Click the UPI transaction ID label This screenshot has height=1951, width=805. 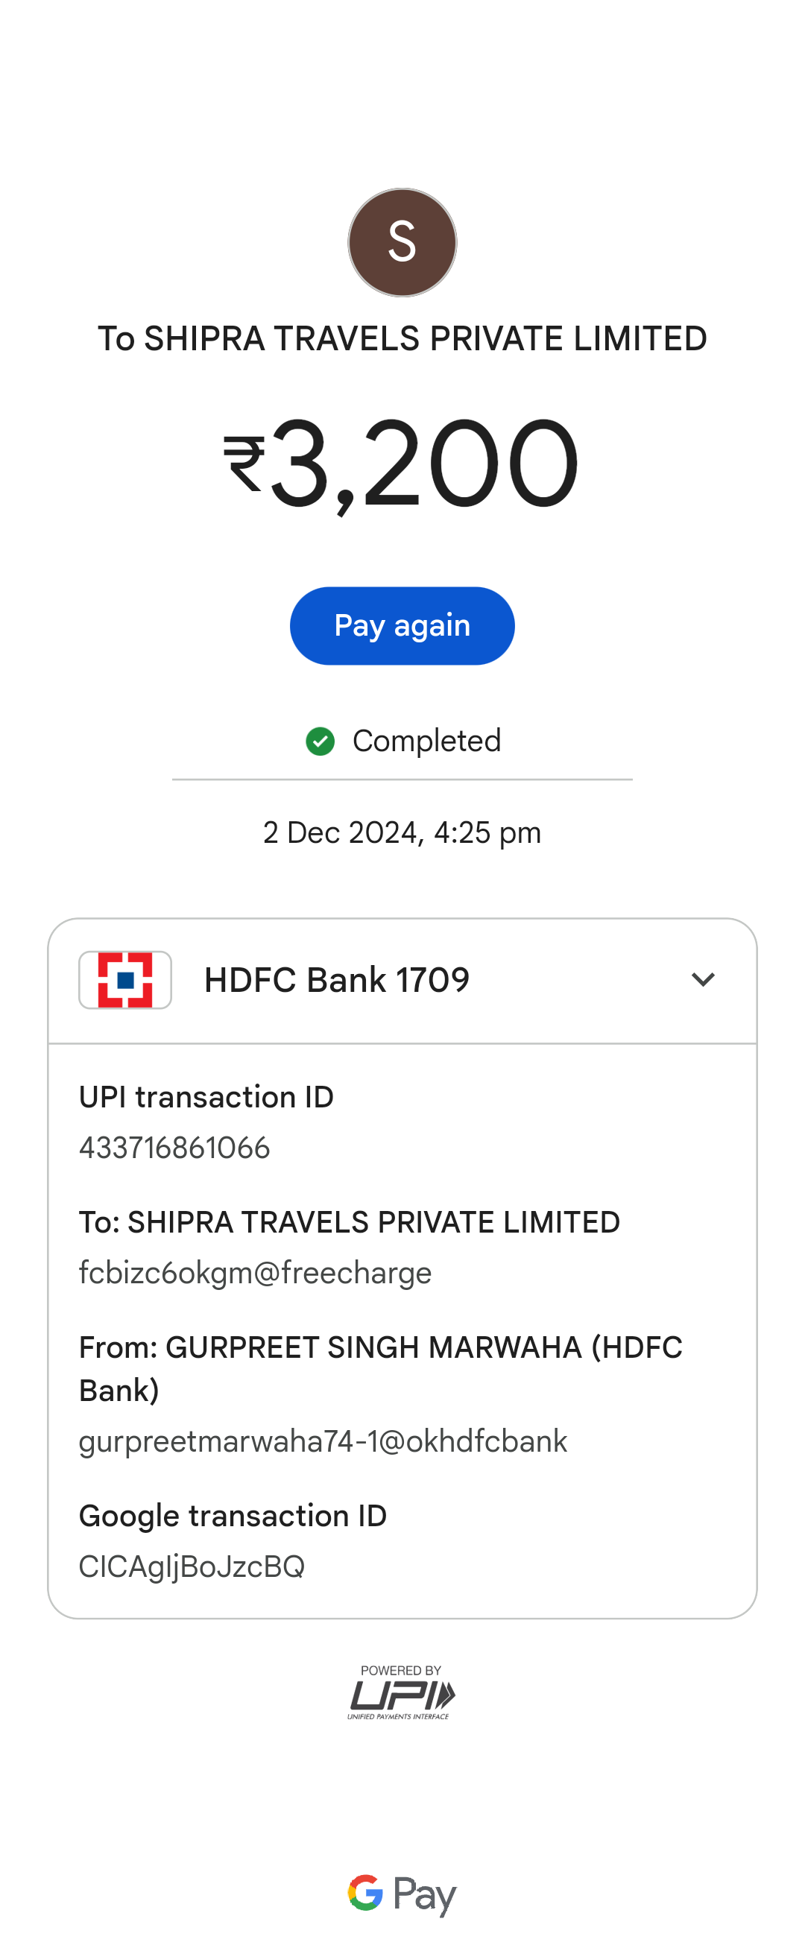point(206,1097)
